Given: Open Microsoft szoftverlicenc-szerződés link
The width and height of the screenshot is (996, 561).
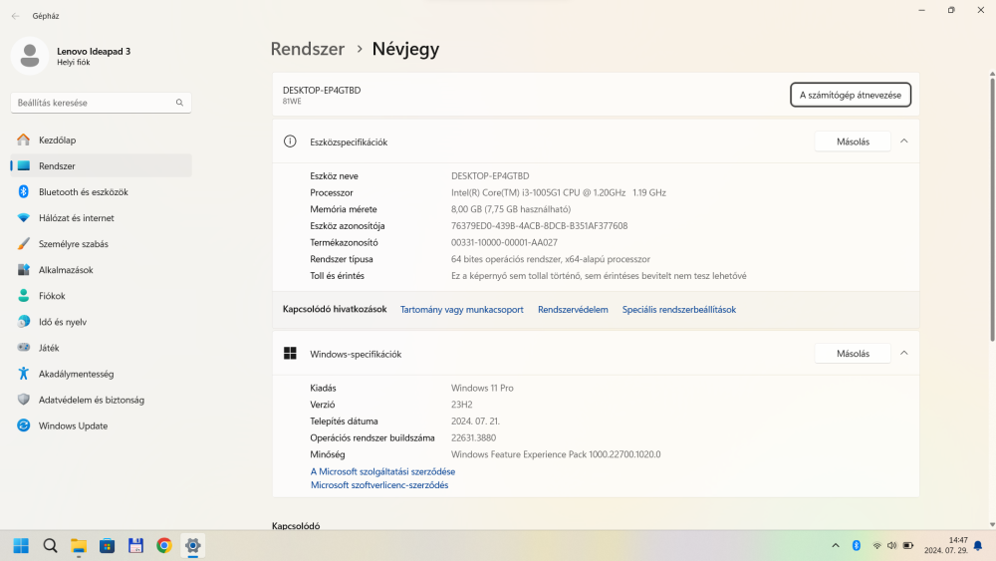Looking at the screenshot, I should 379,485.
